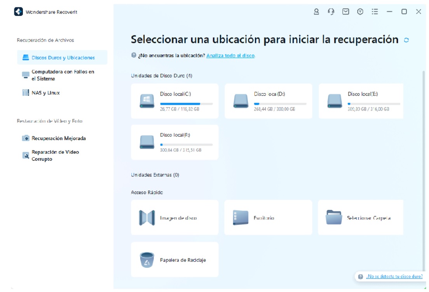Select NAS y Linux option
This screenshot has width=429, height=292.
tap(45, 93)
